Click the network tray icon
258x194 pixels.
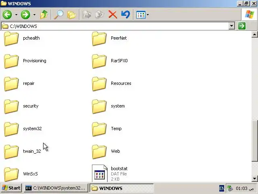[230, 188]
